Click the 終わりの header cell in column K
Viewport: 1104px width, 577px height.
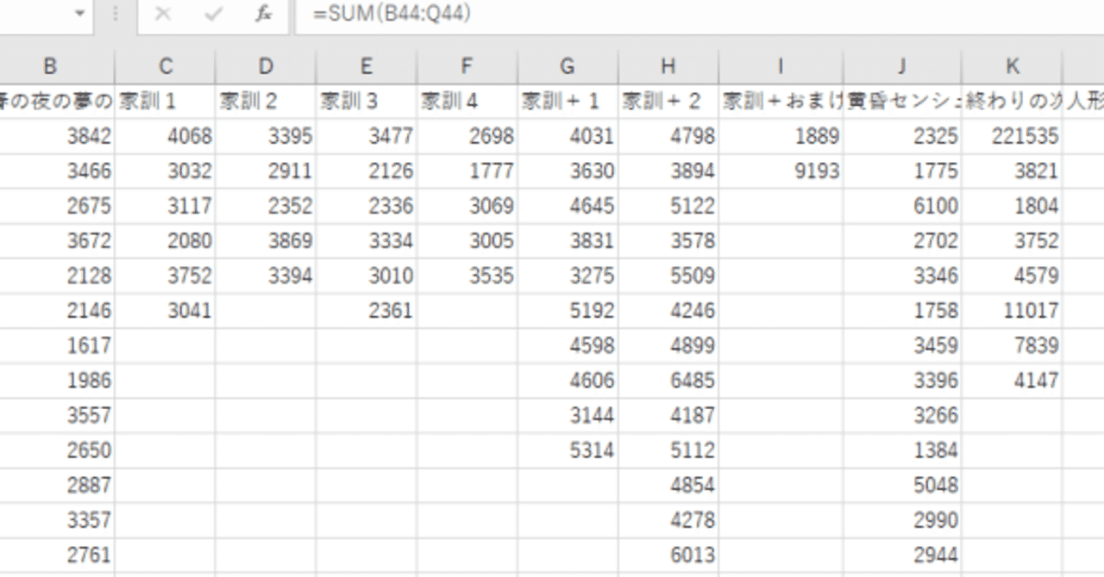[1013, 102]
